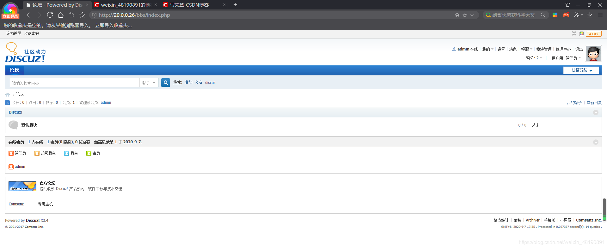This screenshot has width=607, height=248.
Task: Open the 默认版块 forum board
Action: click(x=29, y=125)
